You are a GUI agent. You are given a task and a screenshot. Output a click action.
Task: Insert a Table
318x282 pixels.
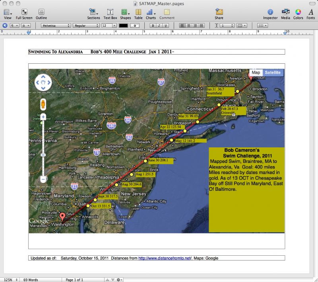pos(138,14)
